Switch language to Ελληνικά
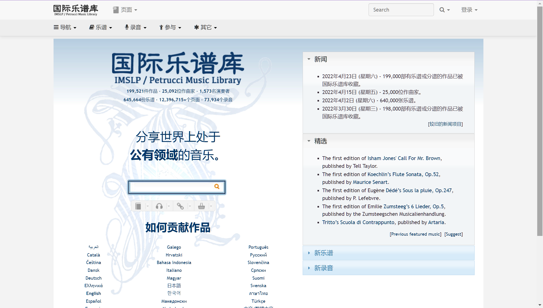Screen dimensions: 543x308 94,286
